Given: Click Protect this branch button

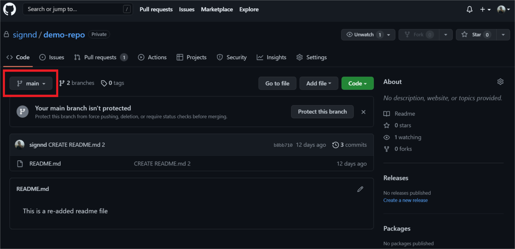Looking at the screenshot, I should (322, 112).
